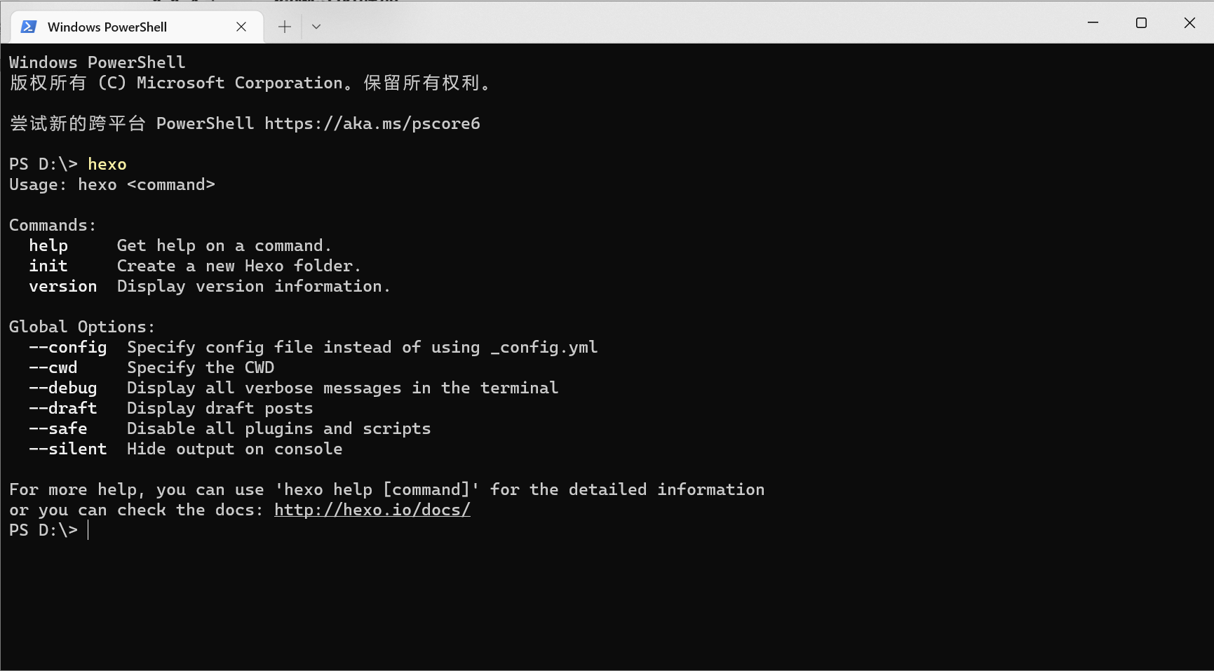Screen dimensions: 1214x671
Task: Click the --debug global option
Action: [63, 388]
